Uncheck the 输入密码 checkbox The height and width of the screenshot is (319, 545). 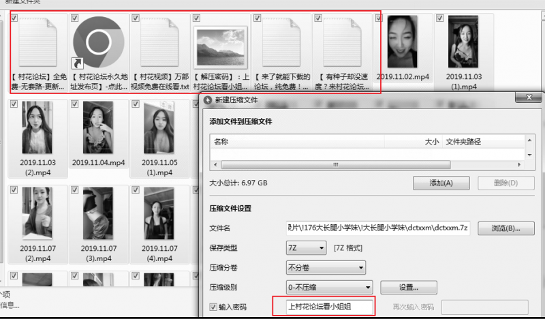pyautogui.click(x=213, y=307)
